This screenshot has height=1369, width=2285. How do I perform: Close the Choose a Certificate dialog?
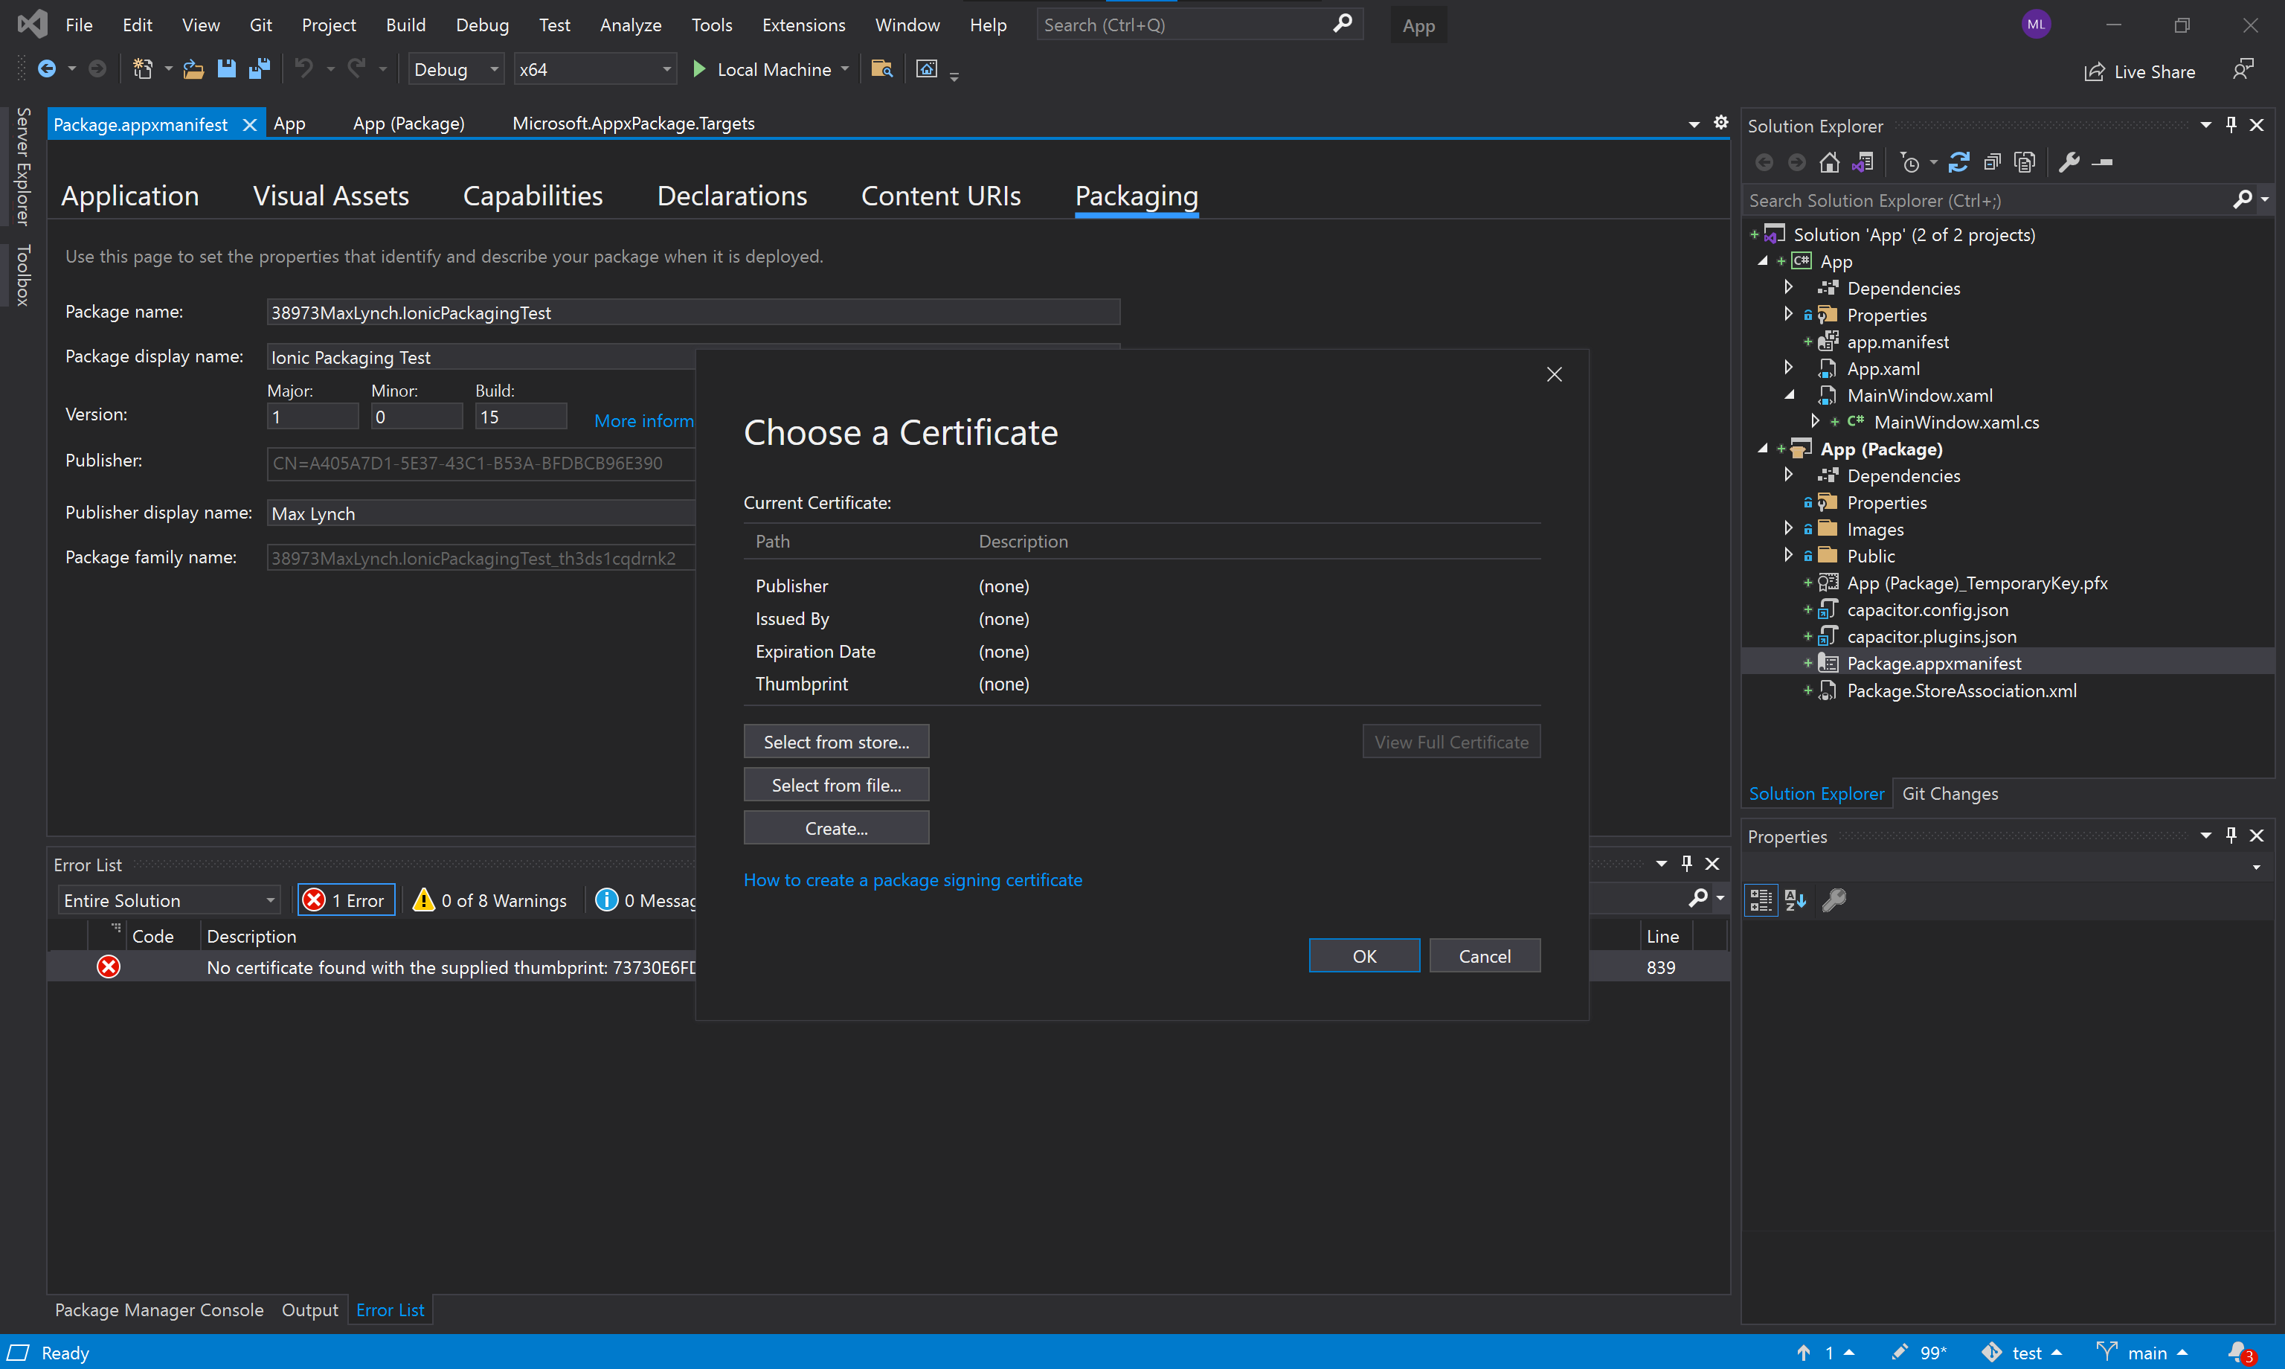click(x=1554, y=374)
